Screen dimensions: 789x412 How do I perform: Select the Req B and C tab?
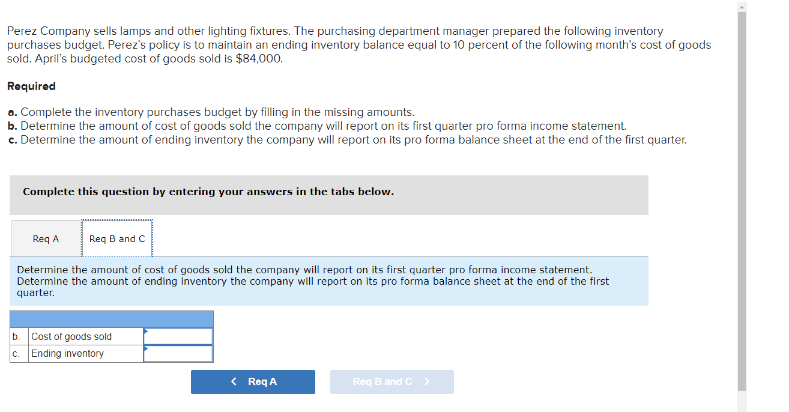click(x=117, y=239)
